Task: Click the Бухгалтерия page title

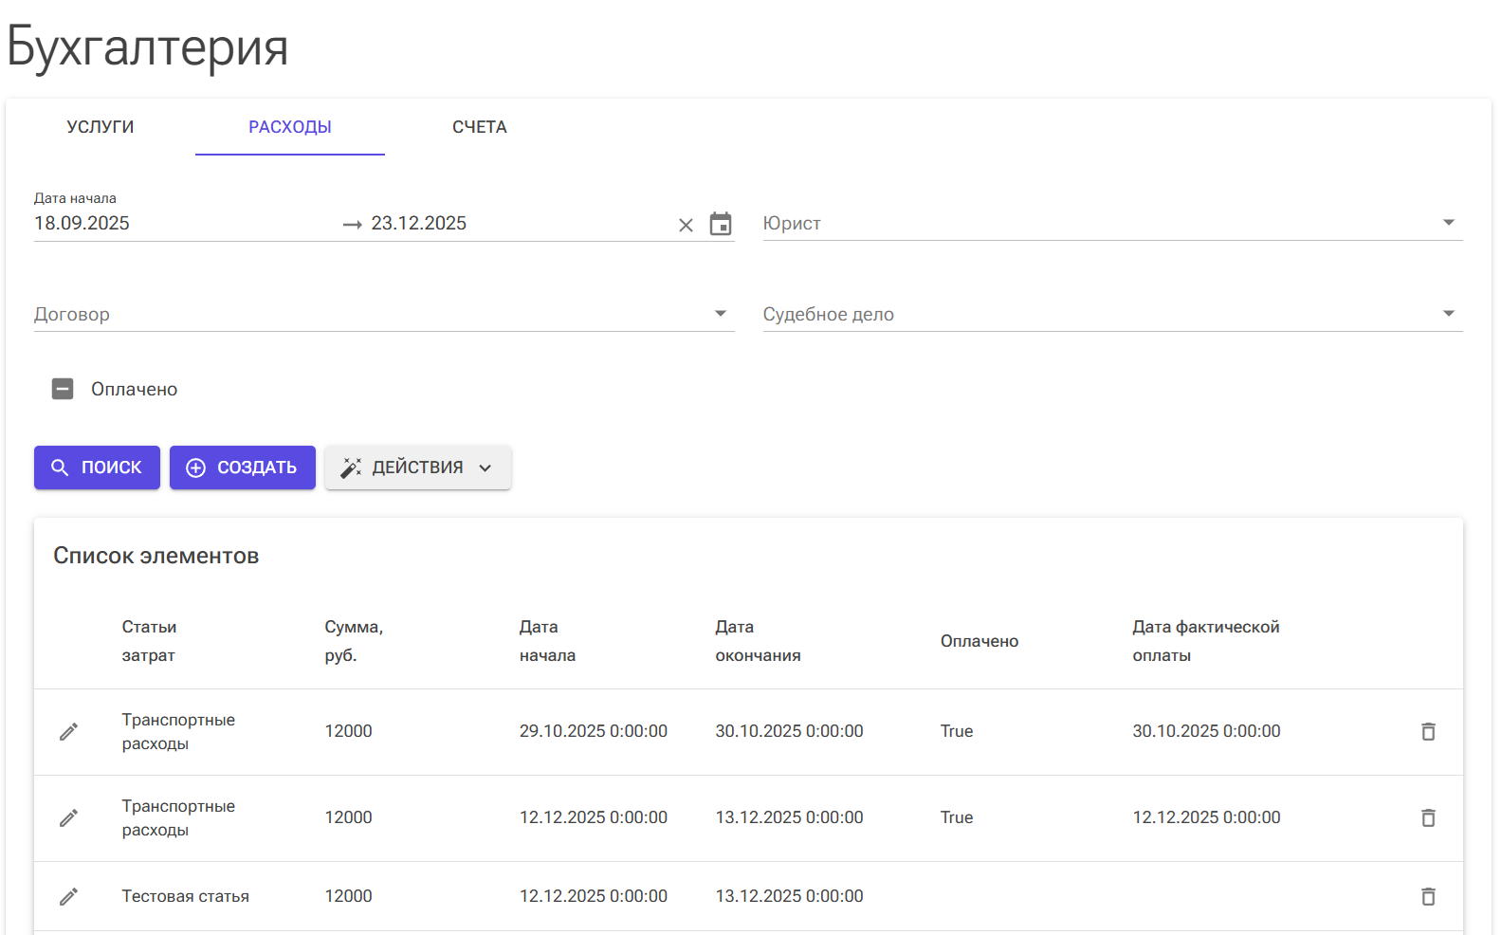Action: point(148,46)
